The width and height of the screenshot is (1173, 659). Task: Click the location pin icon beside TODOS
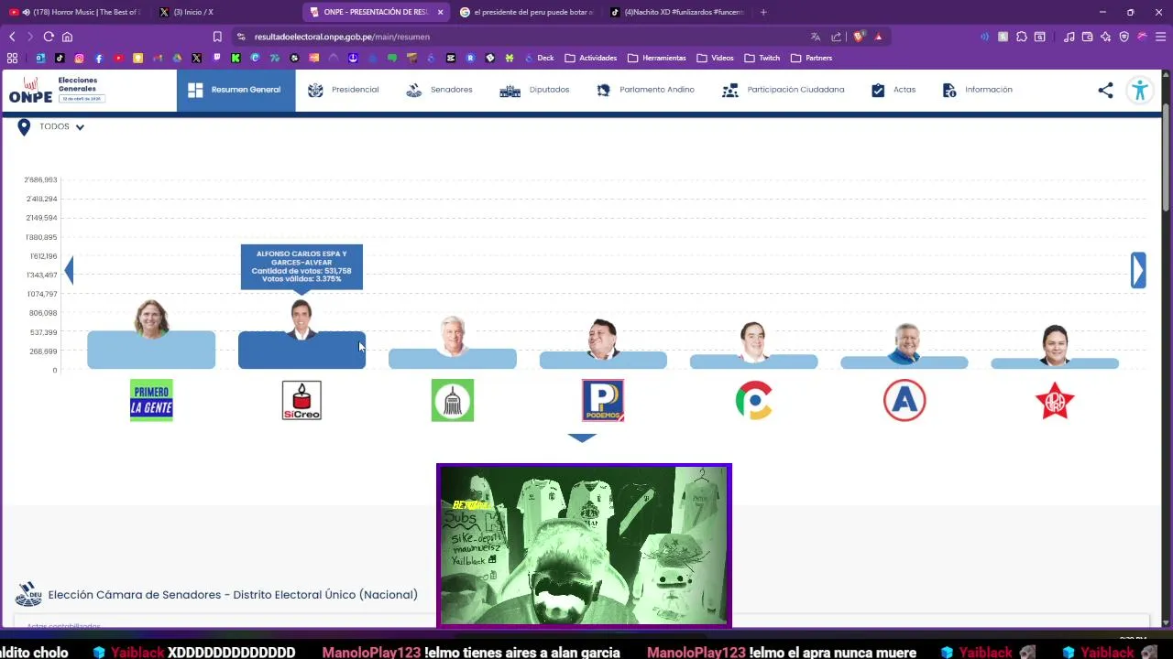tap(24, 127)
